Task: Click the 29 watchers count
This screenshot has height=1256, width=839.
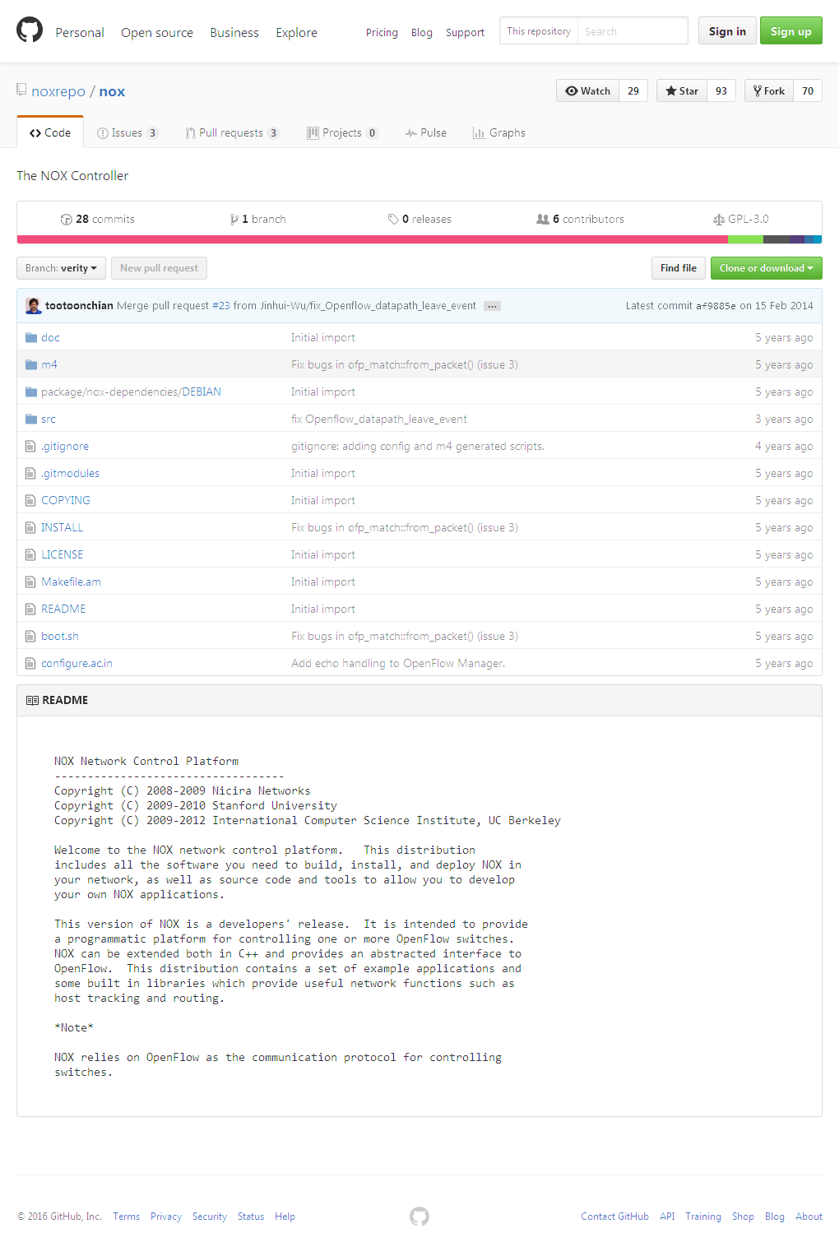Action: (x=633, y=90)
